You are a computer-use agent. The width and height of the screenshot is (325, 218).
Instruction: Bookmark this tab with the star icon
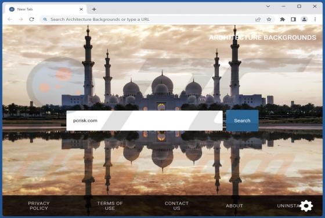pyautogui.click(x=269, y=20)
